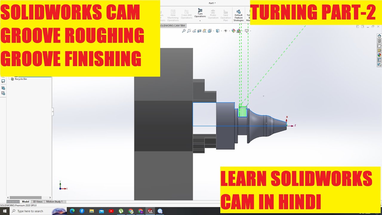This screenshot has height=215, width=382.
Task: Click Default Feature Strategies button
Action: click(238, 16)
